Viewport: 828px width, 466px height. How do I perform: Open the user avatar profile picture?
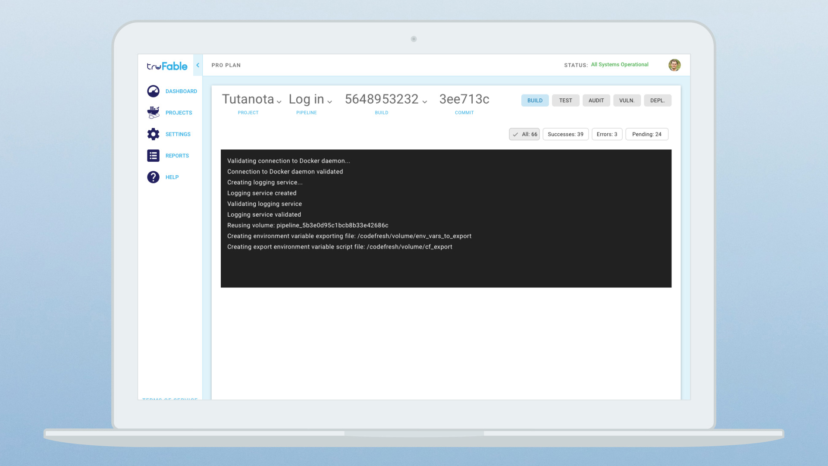point(674,65)
